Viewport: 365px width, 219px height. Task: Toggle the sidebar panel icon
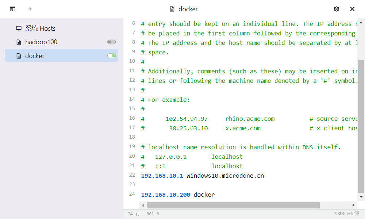(x=13, y=9)
